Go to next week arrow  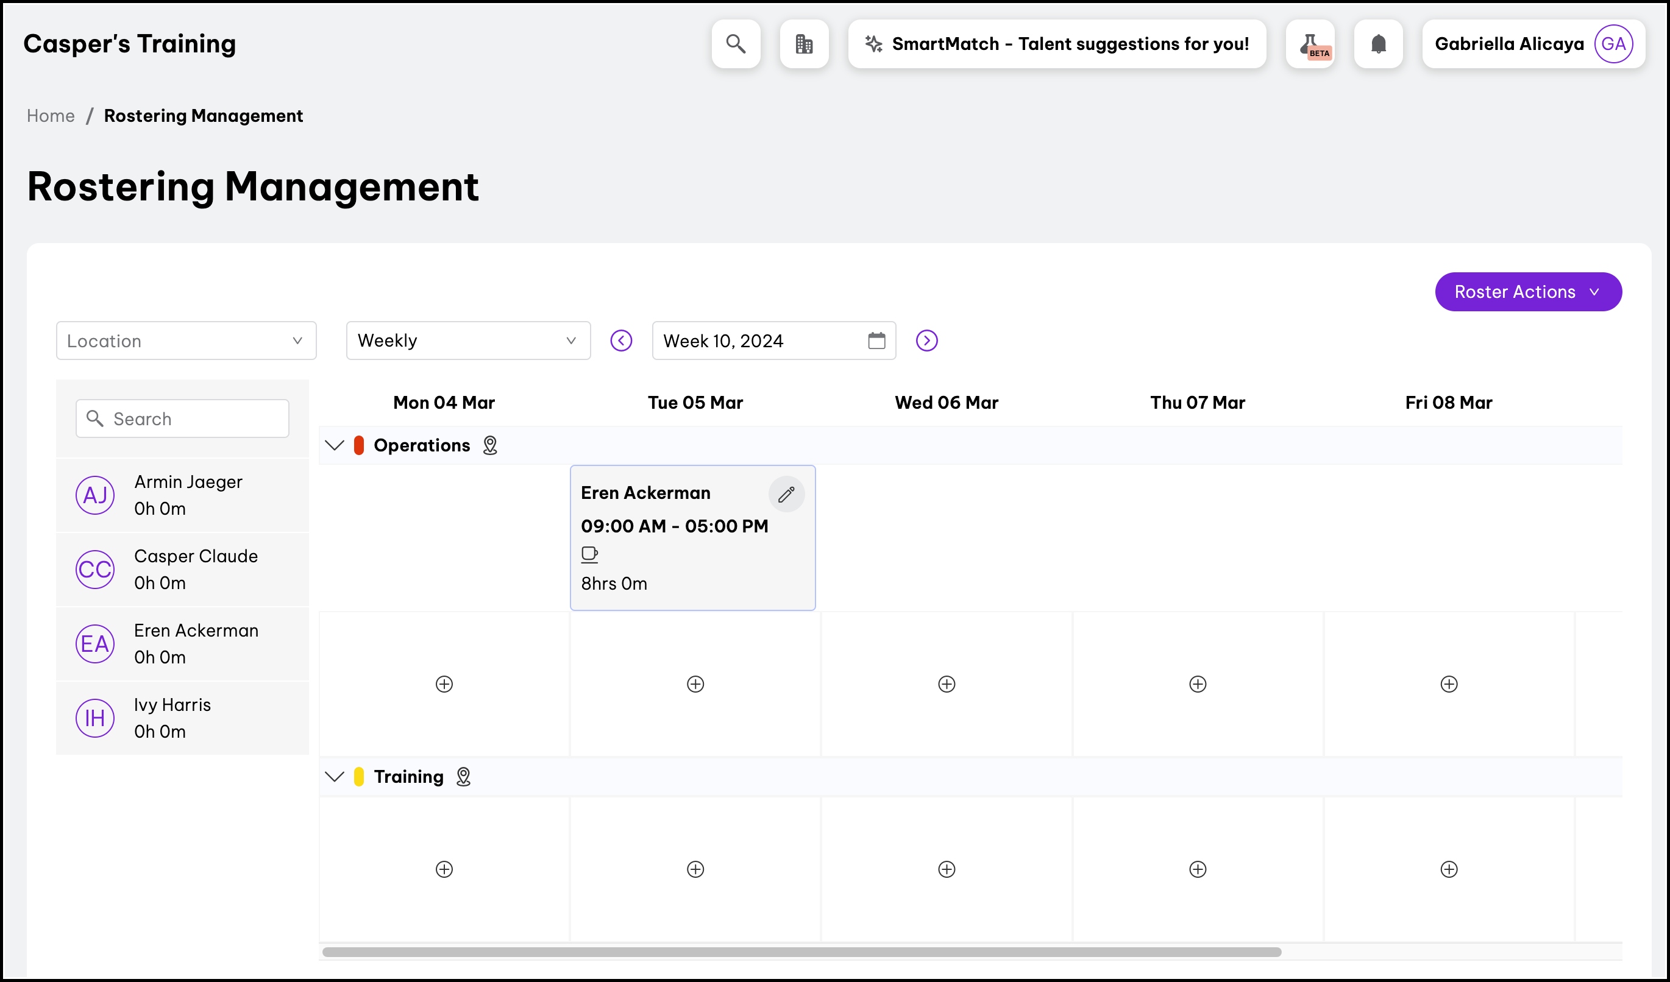926,341
